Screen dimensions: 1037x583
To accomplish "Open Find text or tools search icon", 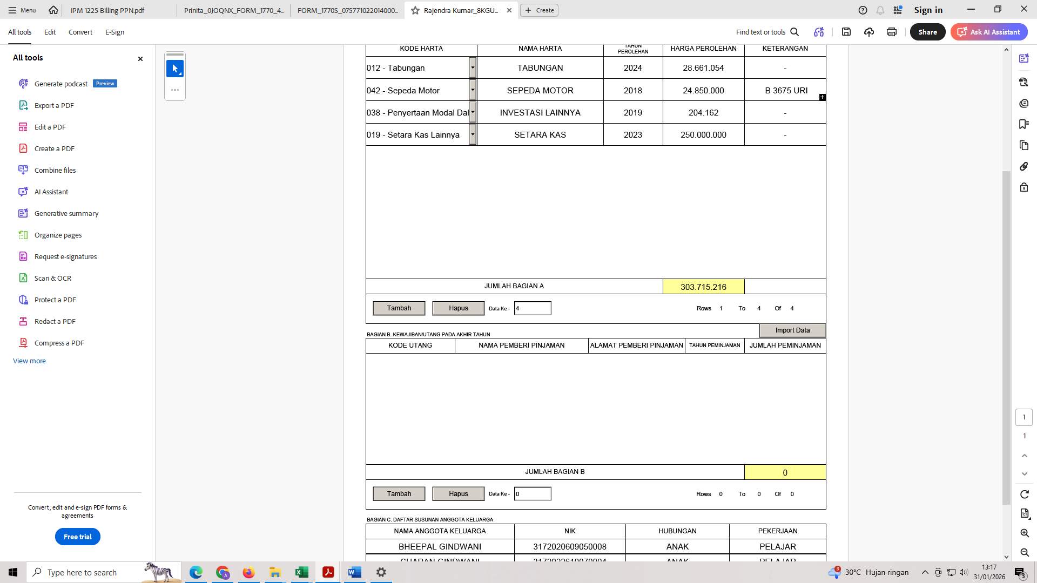I will click(x=794, y=32).
